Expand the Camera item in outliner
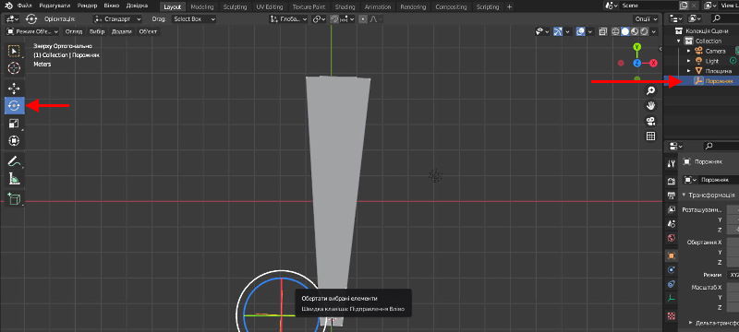The width and height of the screenshot is (739, 332). (x=688, y=51)
